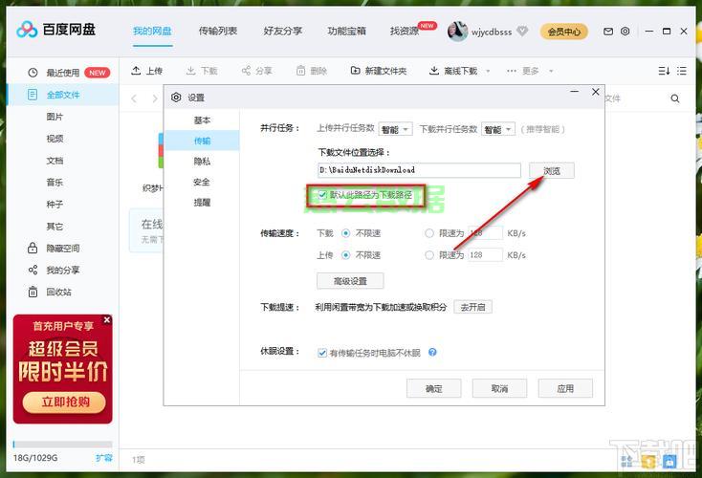Switch to 传输列表 tab
Viewport: 702px width, 478px height.
click(x=218, y=31)
